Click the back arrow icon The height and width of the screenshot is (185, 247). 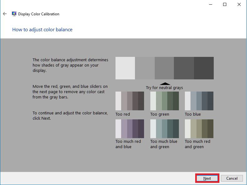(x=5, y=14)
